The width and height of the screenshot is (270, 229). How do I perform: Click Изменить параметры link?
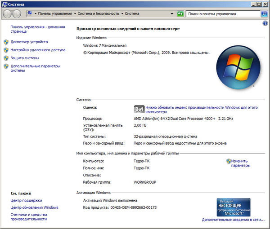(x=241, y=163)
